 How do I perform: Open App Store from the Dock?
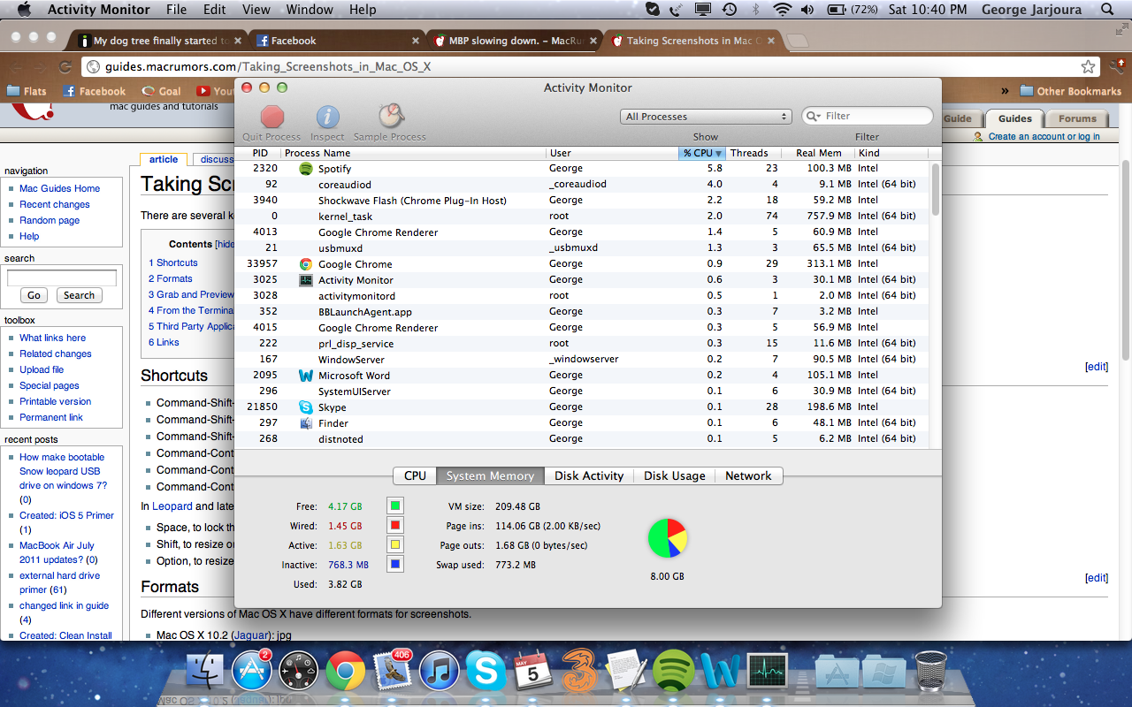251,671
